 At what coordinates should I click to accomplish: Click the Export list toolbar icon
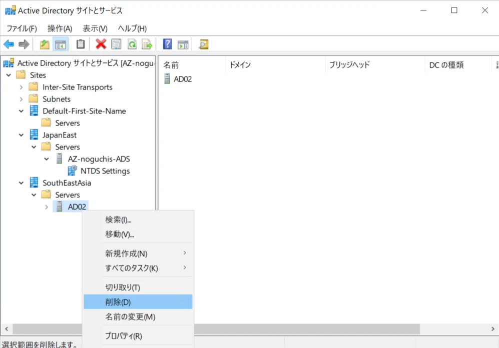click(147, 44)
